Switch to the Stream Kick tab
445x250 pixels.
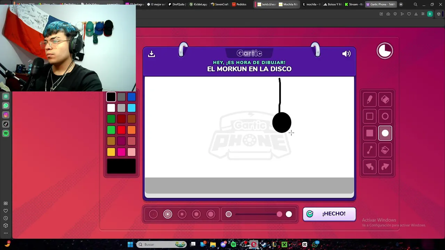pos(354,5)
